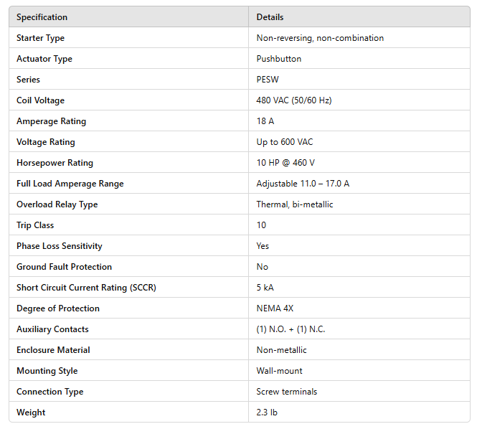477x429 pixels.
Task: Click the Specification column header
Action: (x=42, y=17)
